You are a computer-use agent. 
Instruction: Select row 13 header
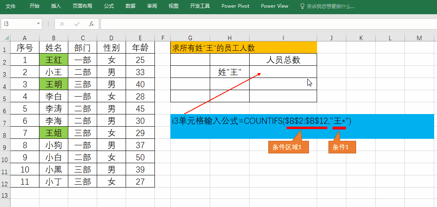click(5, 194)
